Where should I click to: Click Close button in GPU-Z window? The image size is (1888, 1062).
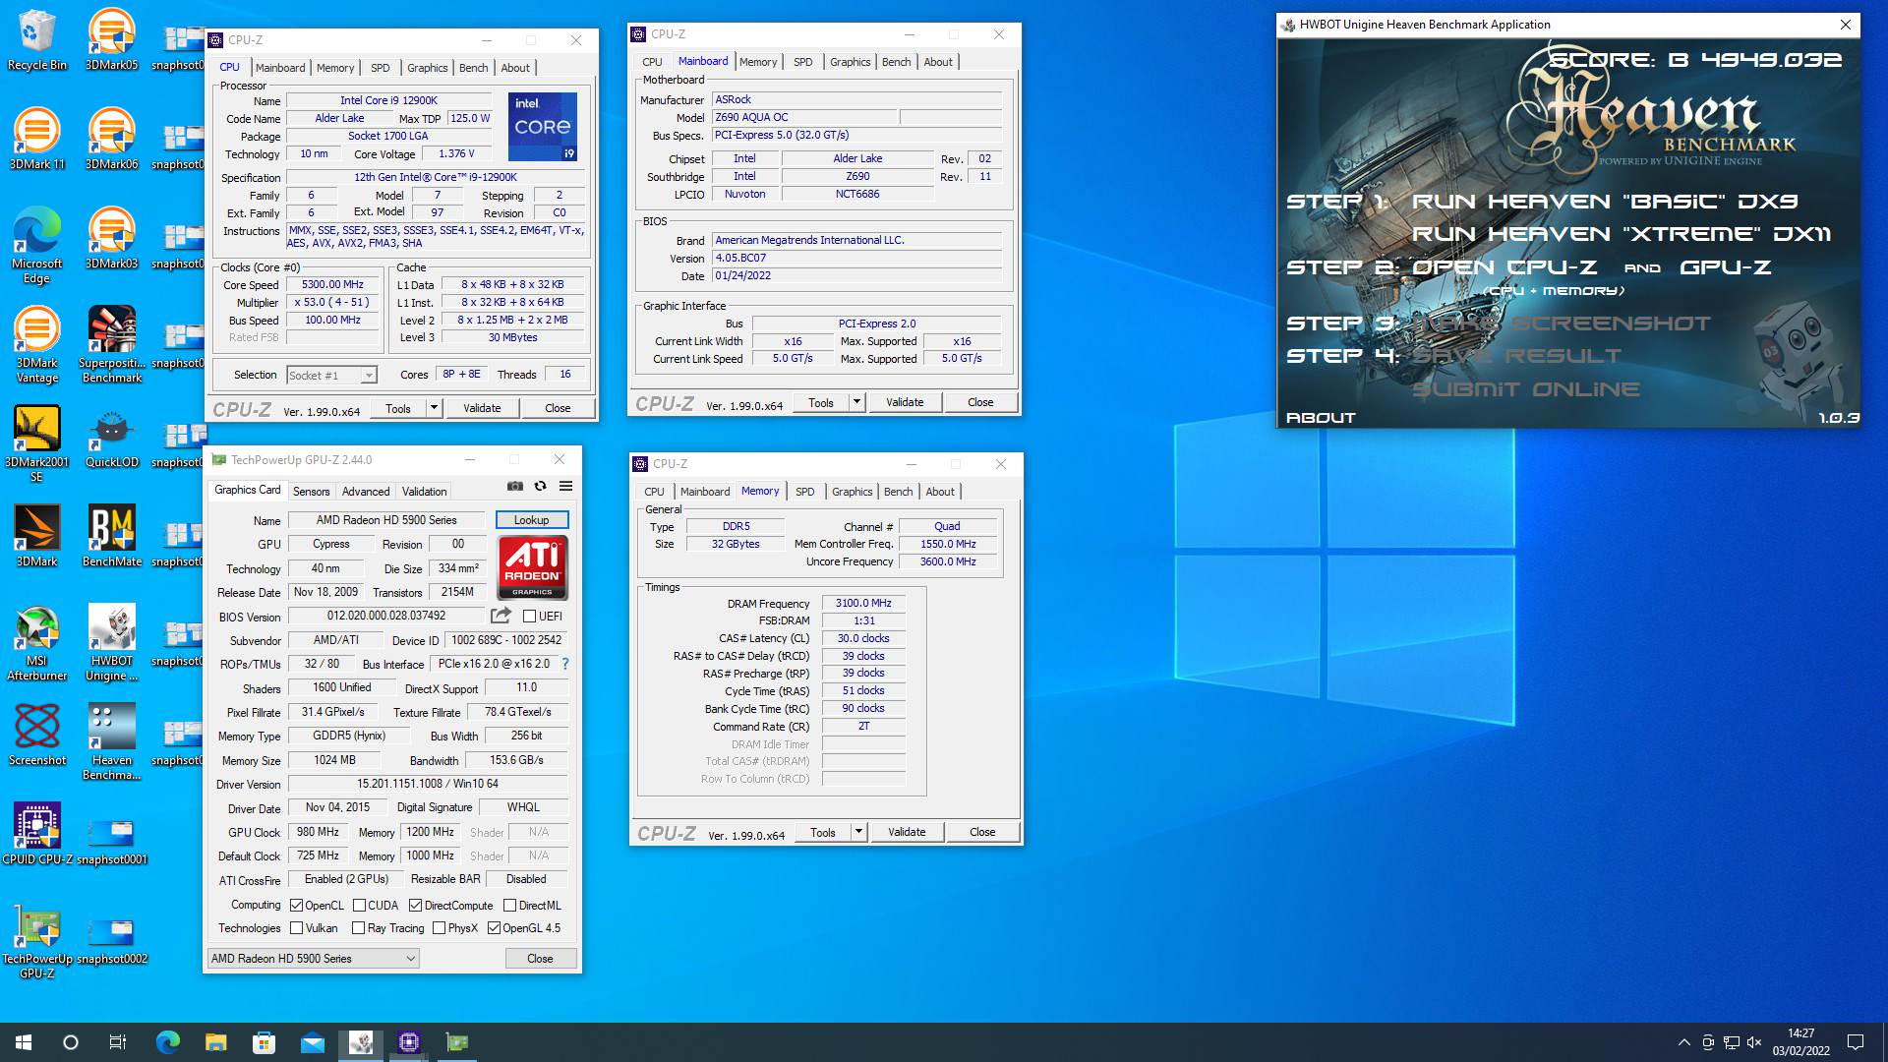pyautogui.click(x=540, y=959)
